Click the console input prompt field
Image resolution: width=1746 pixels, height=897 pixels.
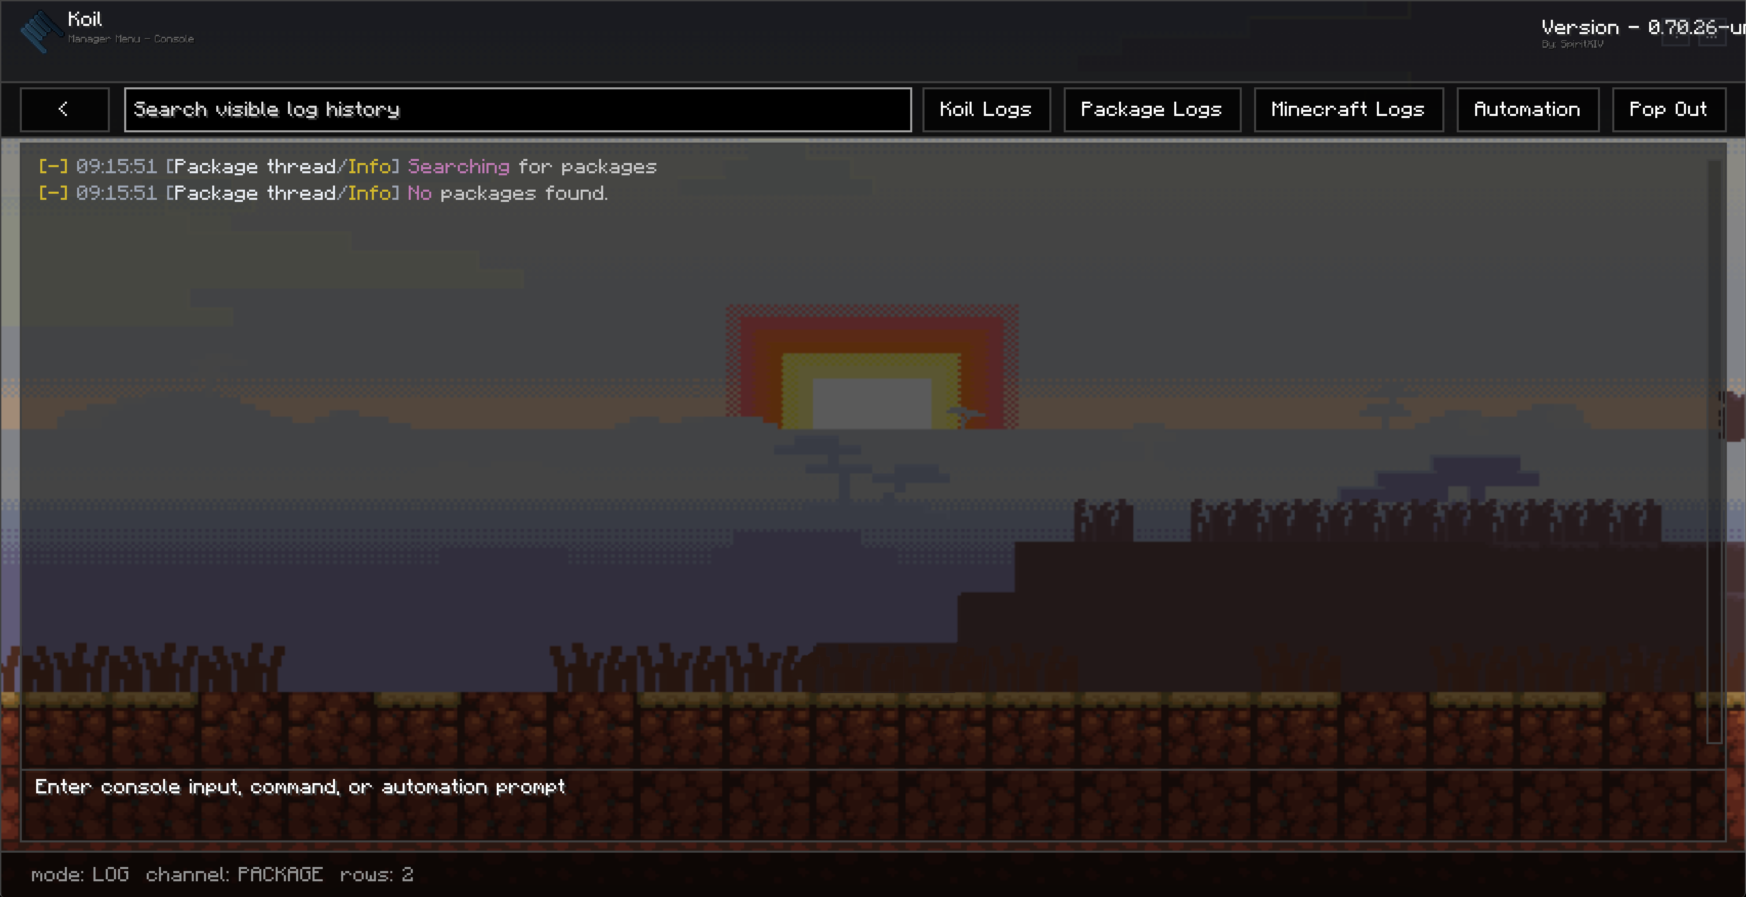873,805
